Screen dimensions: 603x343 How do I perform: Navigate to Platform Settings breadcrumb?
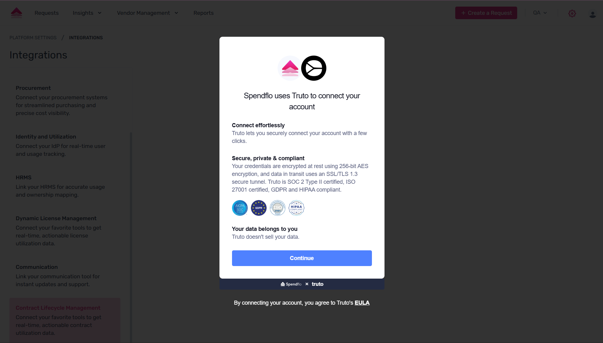tap(33, 38)
